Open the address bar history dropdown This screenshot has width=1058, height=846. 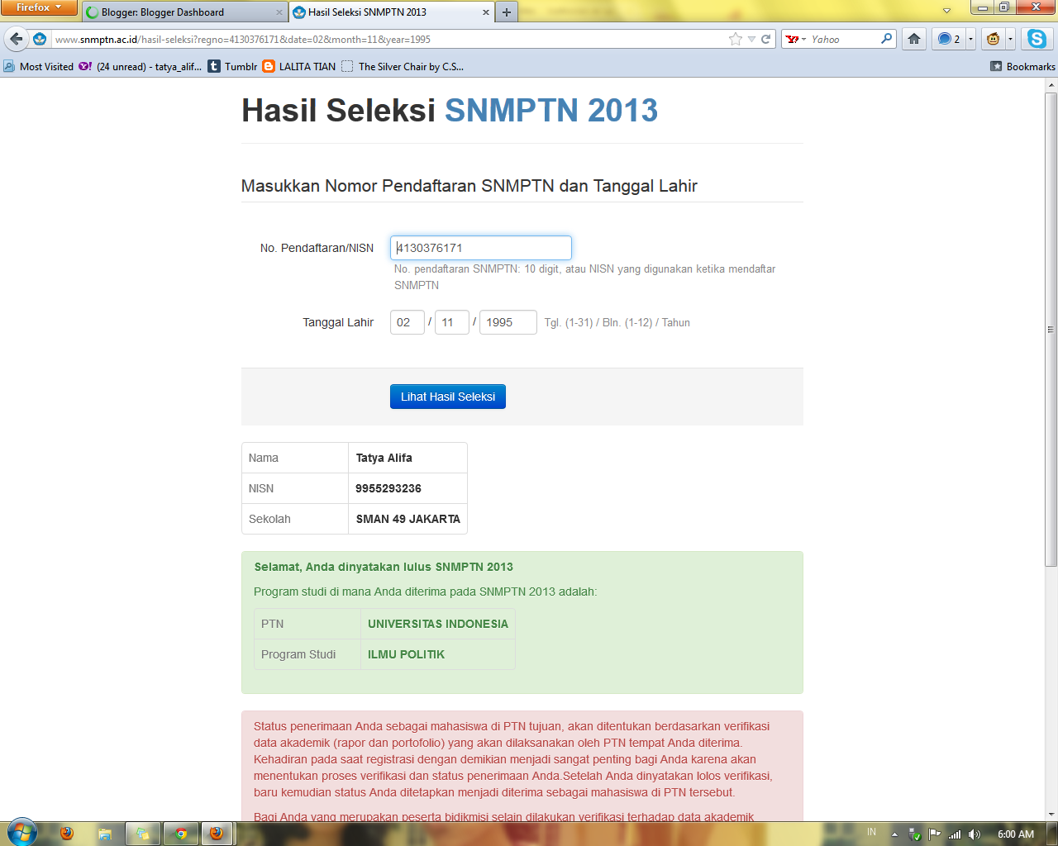point(751,39)
